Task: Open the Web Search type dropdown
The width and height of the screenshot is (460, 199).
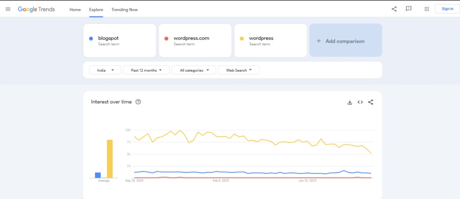Action: click(x=239, y=70)
